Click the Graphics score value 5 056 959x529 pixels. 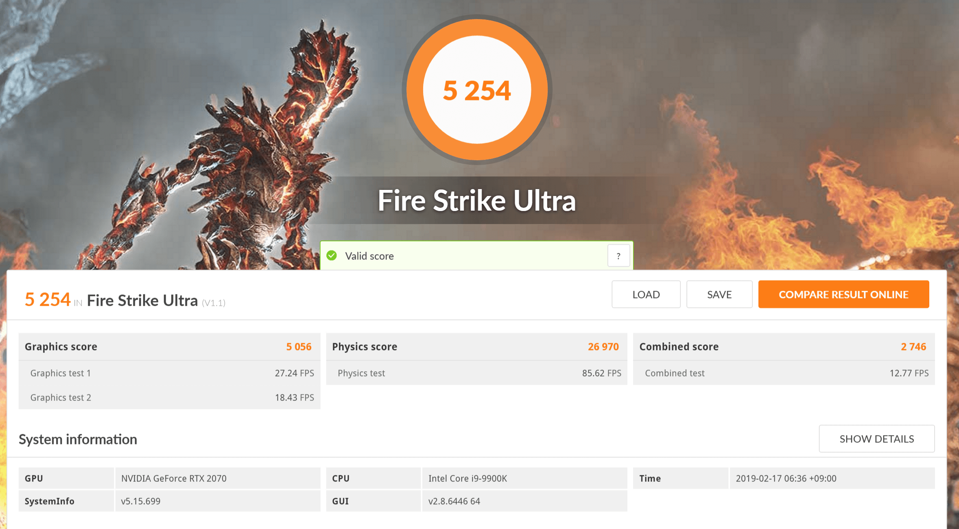(299, 346)
